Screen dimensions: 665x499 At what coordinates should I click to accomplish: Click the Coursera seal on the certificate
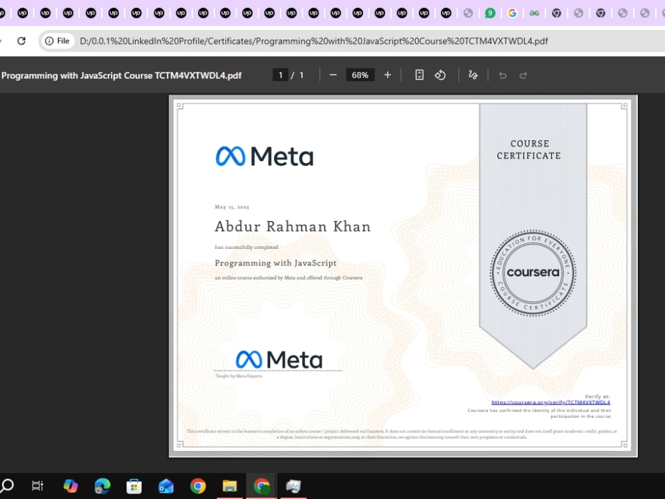pos(533,272)
